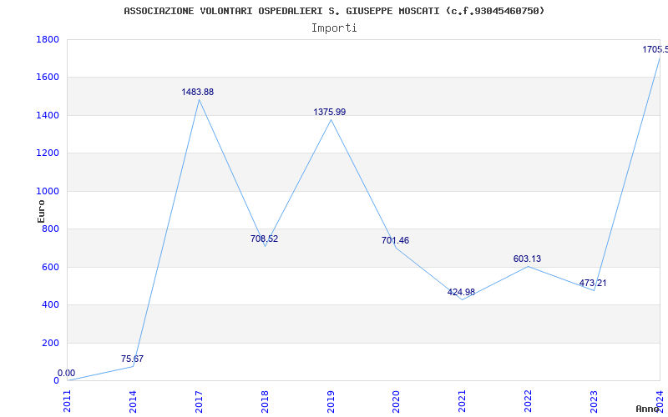Click the 701.46 value label
This screenshot has width=668, height=417.
(x=395, y=240)
